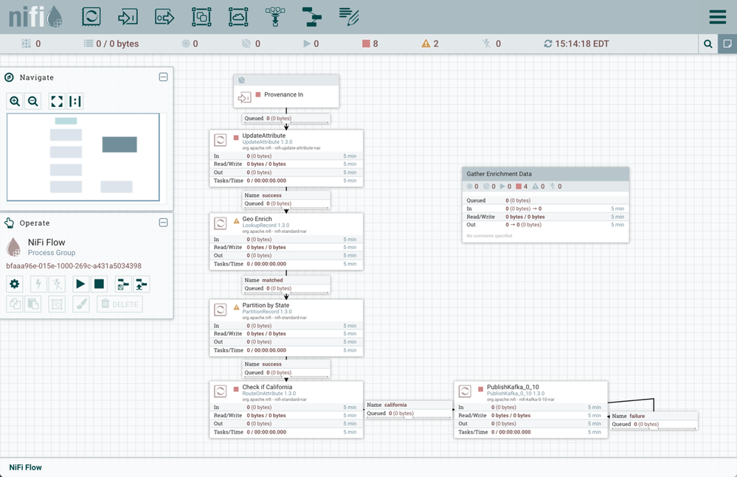Open the search magnifier in status bar
The image size is (737, 477).
[708, 44]
